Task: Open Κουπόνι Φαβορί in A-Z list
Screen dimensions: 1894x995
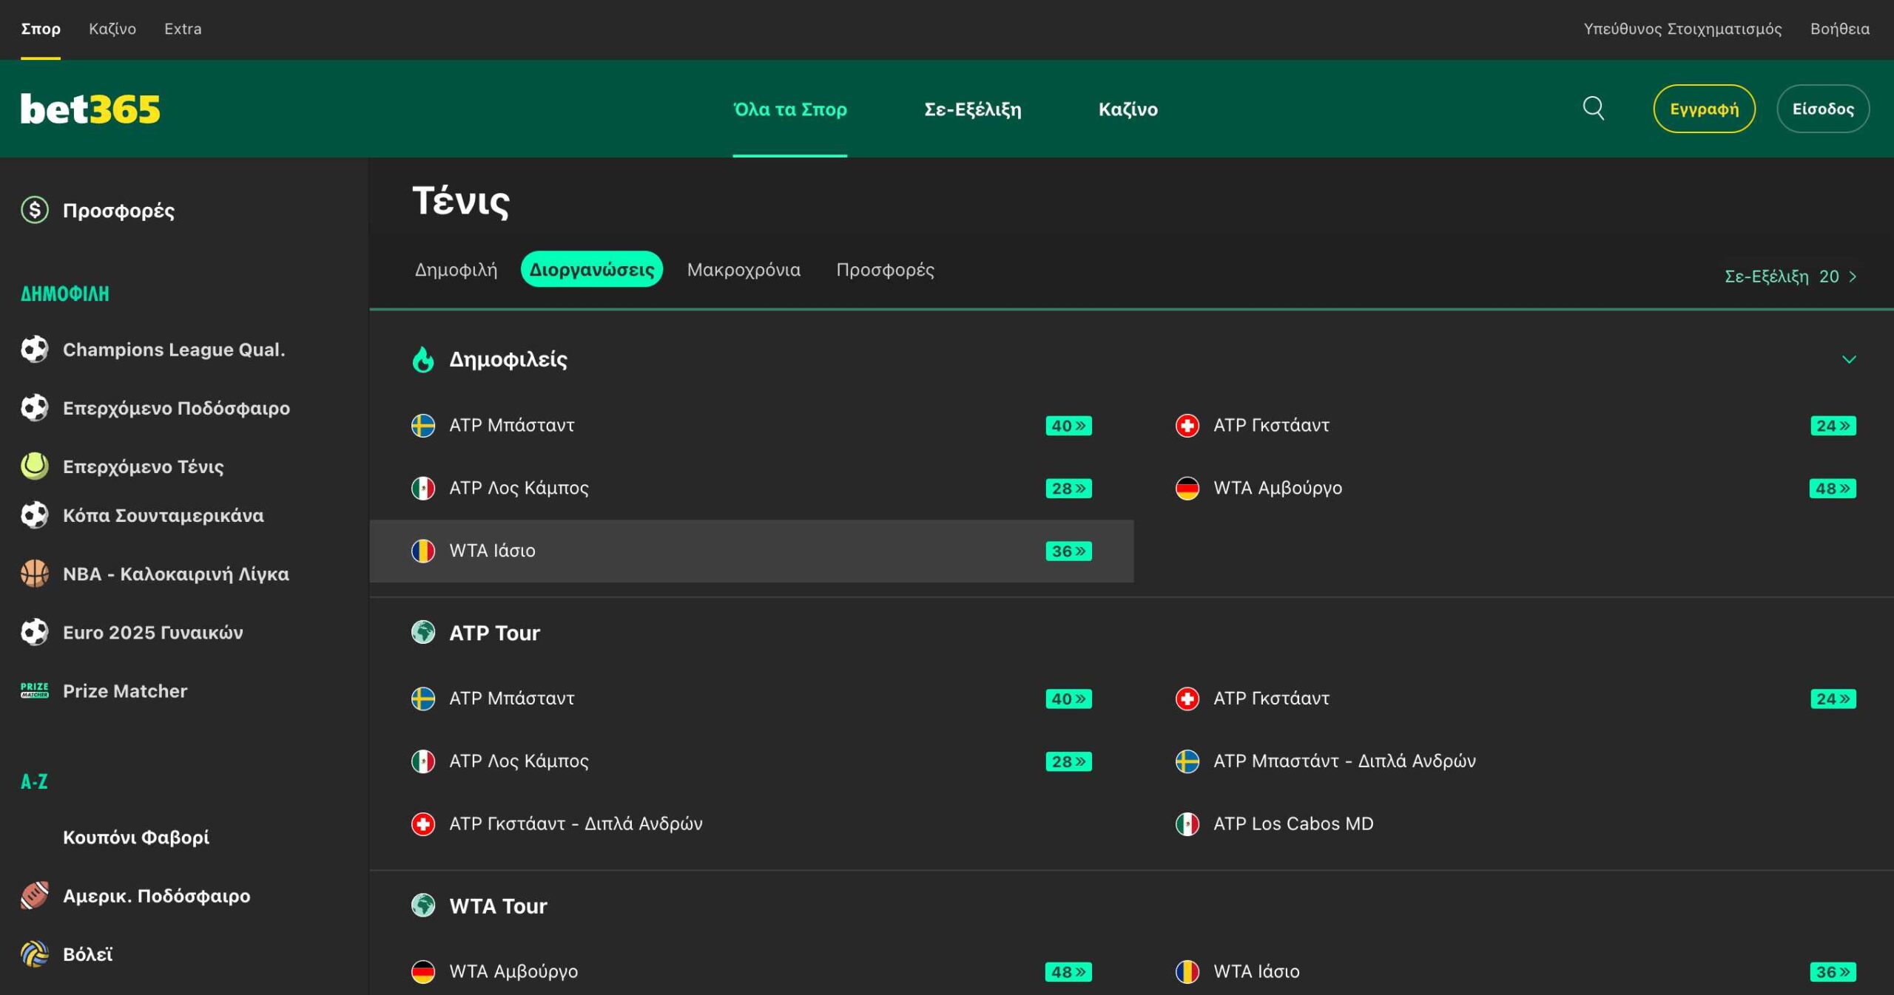Action: click(136, 837)
